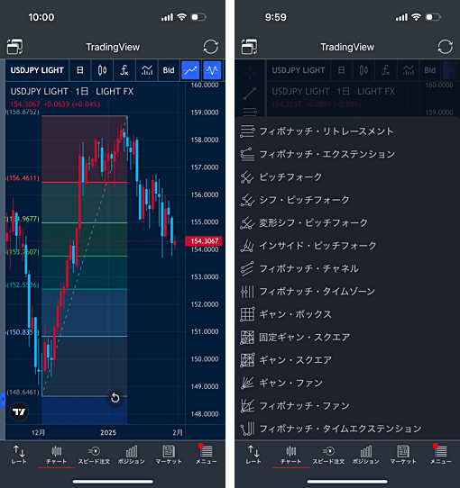Select ギャン・ファン tool
Image resolution: width=460 pixels, height=488 pixels.
tap(347, 383)
